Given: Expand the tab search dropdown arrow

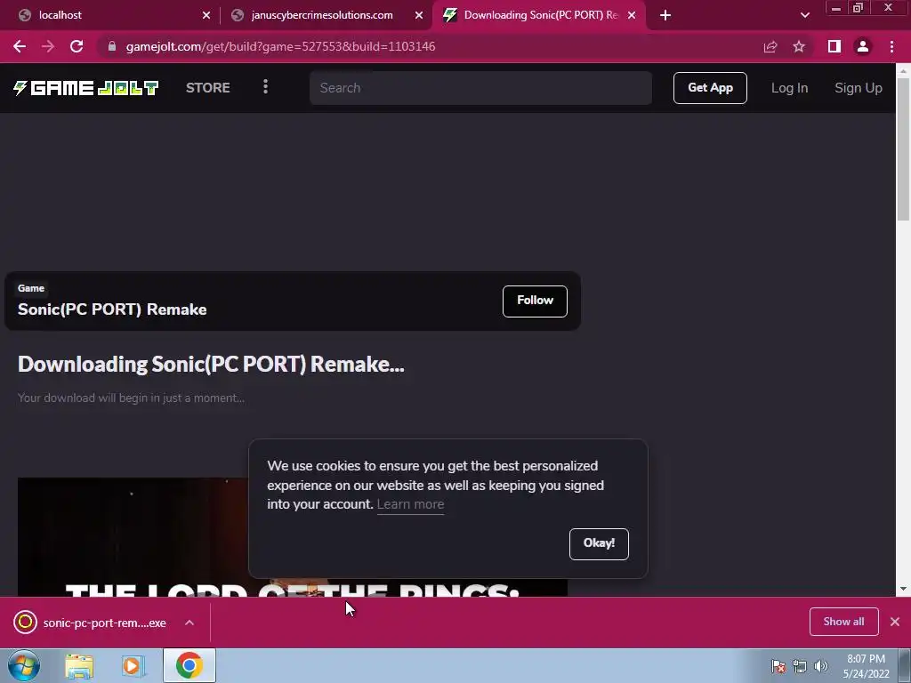Looking at the screenshot, I should 804,15.
